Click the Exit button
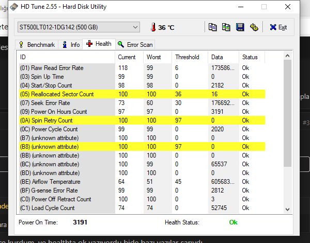 278,27
